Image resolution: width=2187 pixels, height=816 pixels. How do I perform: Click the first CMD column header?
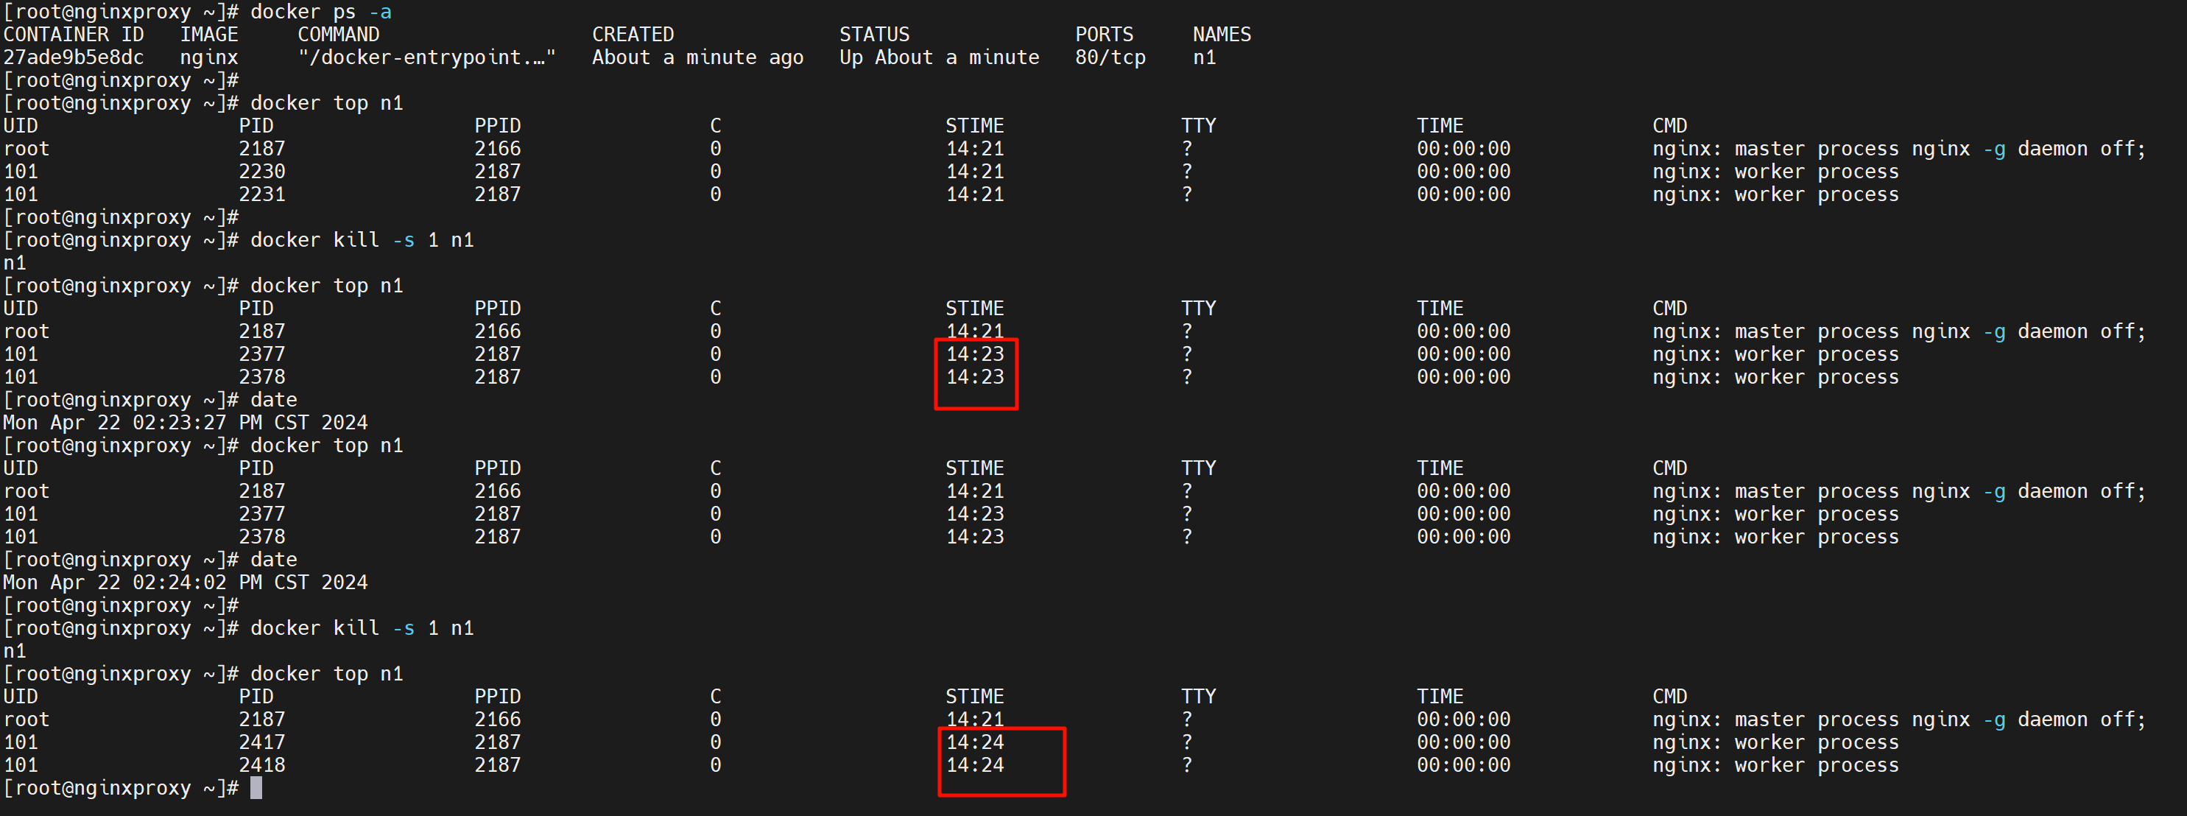pyautogui.click(x=1669, y=126)
